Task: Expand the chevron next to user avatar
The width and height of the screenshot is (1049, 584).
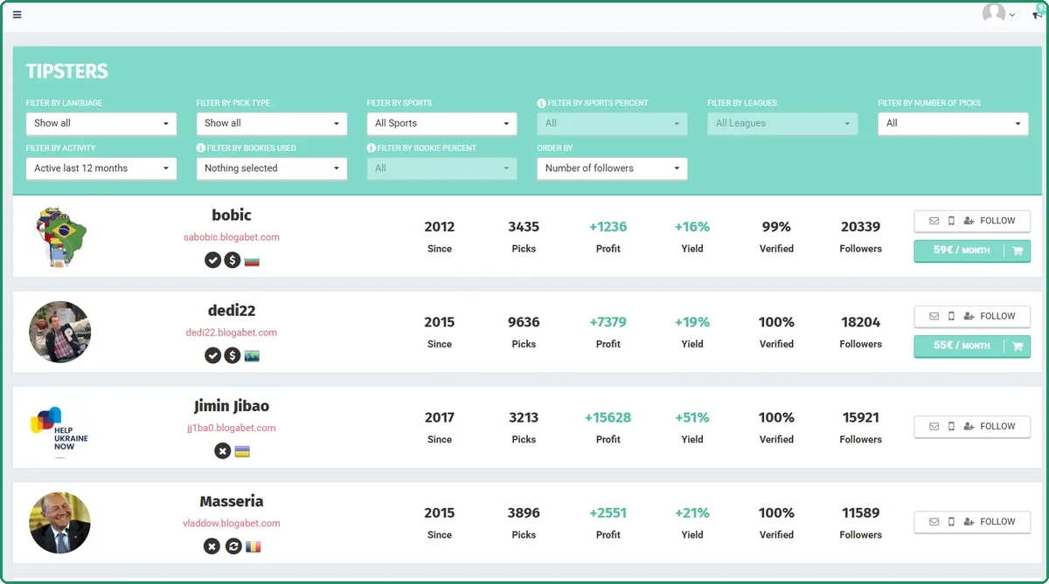Action: pos(1012,15)
